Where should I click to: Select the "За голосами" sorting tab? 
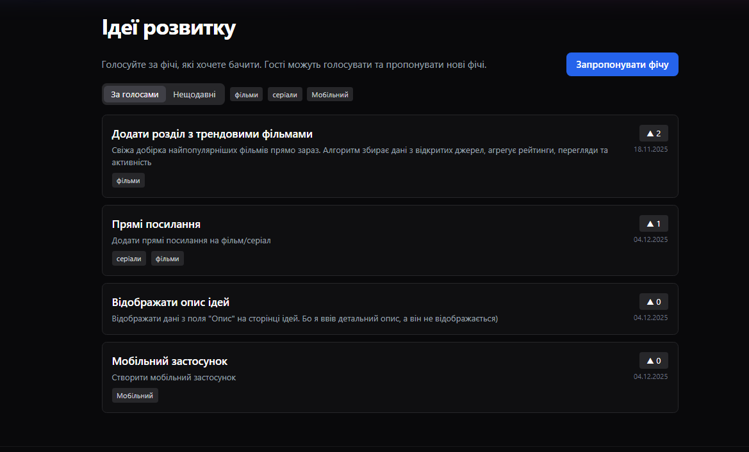[135, 94]
